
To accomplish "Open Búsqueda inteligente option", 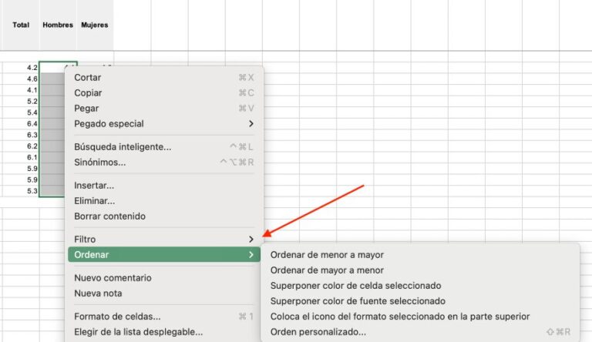I will 123,146.
